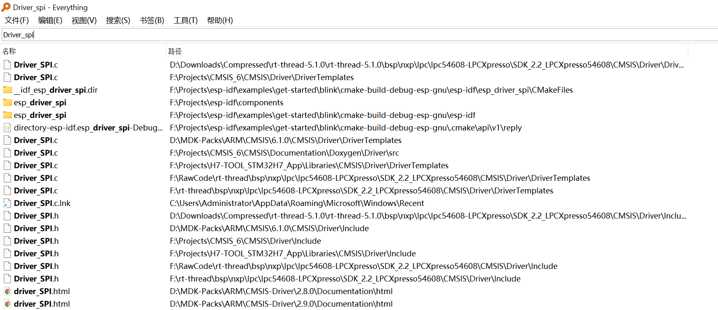Select the Driver_SPI.c.lnk file name
The width and height of the screenshot is (718, 310).
coord(42,203)
